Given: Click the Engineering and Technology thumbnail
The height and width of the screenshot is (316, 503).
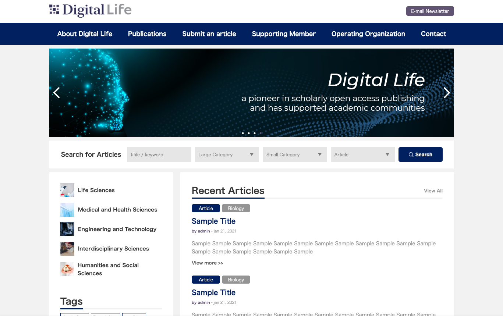Looking at the screenshot, I should [67, 229].
